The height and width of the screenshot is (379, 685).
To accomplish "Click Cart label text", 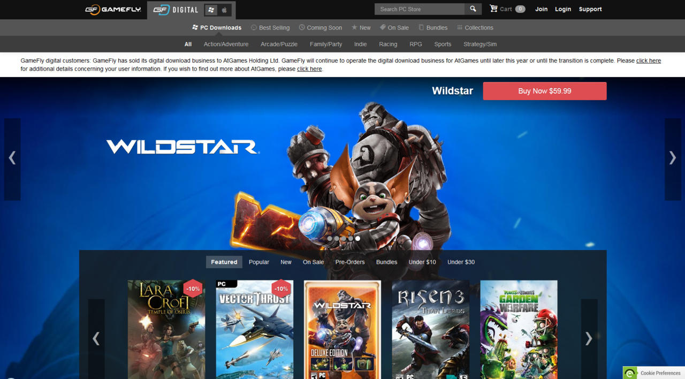I will click(x=506, y=9).
